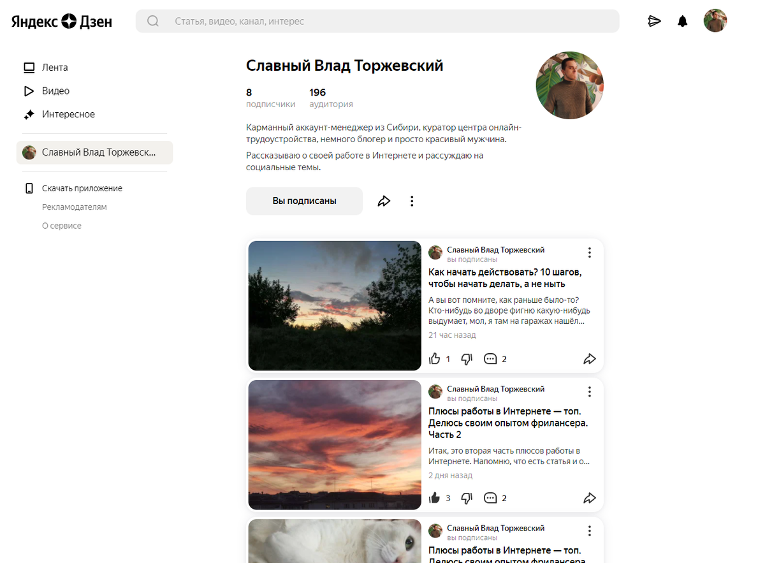Open the Yandex Zen logo home link
The image size is (765, 563).
(x=61, y=21)
